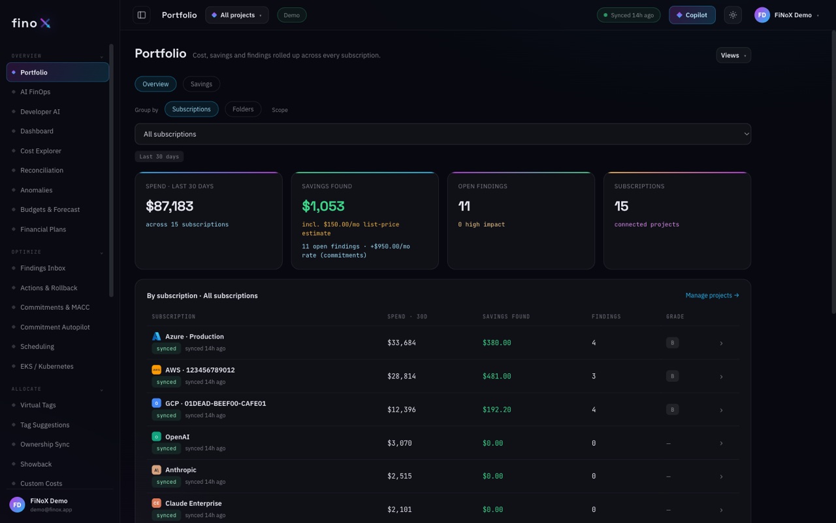The width and height of the screenshot is (836, 523).
Task: Click the Azure logo icon
Action: tap(156, 336)
